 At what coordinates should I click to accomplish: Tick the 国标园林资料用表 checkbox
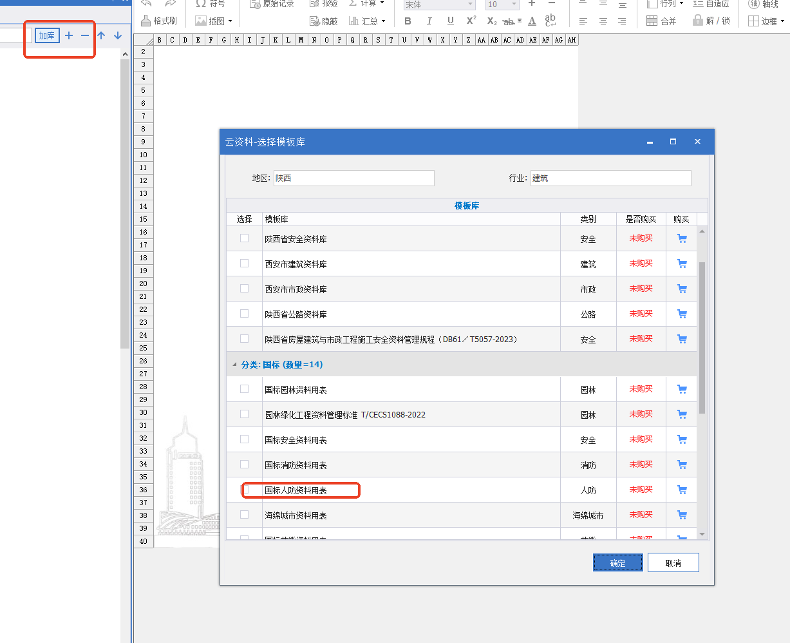click(x=245, y=389)
